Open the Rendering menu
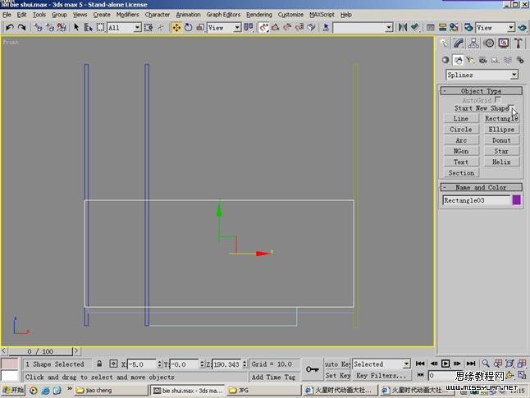 (x=259, y=15)
